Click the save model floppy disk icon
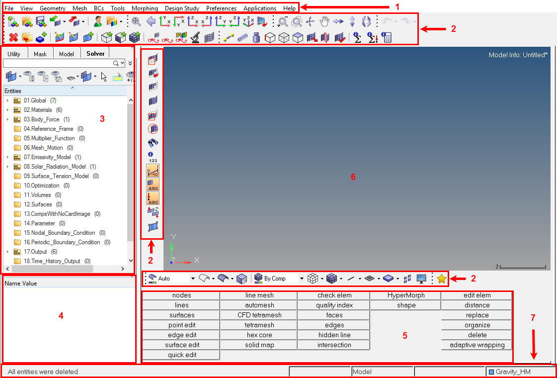This screenshot has height=378, width=557. pyautogui.click(x=41, y=21)
